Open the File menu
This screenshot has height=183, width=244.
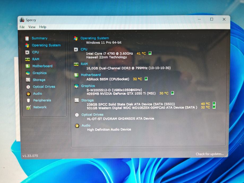[x=22, y=27]
